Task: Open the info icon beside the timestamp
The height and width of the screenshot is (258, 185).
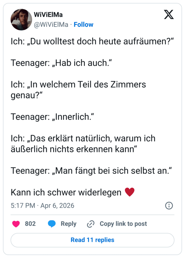Action: [x=169, y=206]
